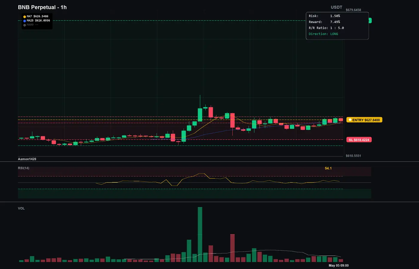Select the $610.5551 bottom price label

tap(353, 156)
